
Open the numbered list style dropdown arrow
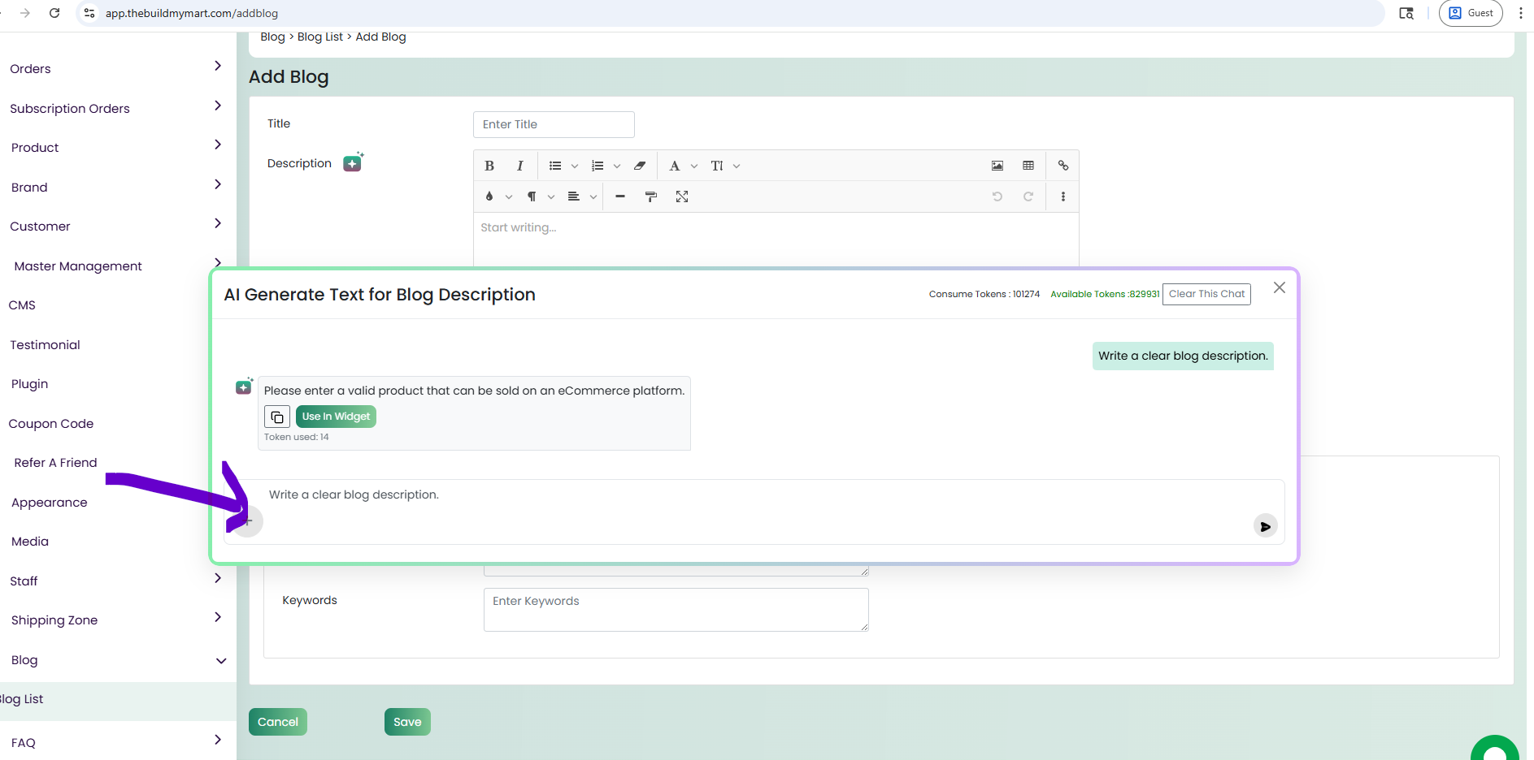coord(617,166)
